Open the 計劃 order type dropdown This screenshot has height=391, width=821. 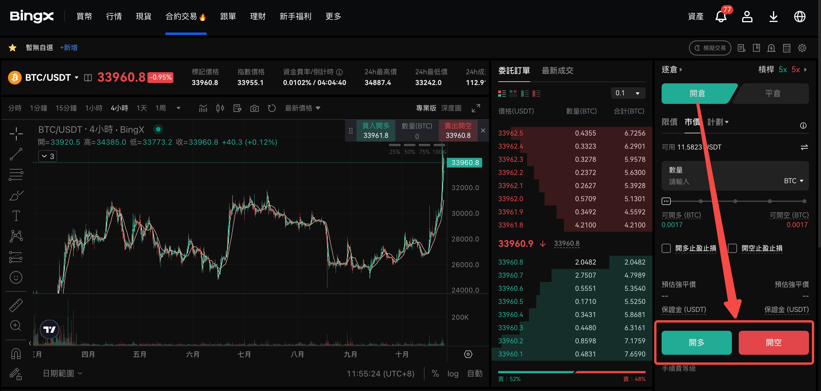tap(718, 122)
